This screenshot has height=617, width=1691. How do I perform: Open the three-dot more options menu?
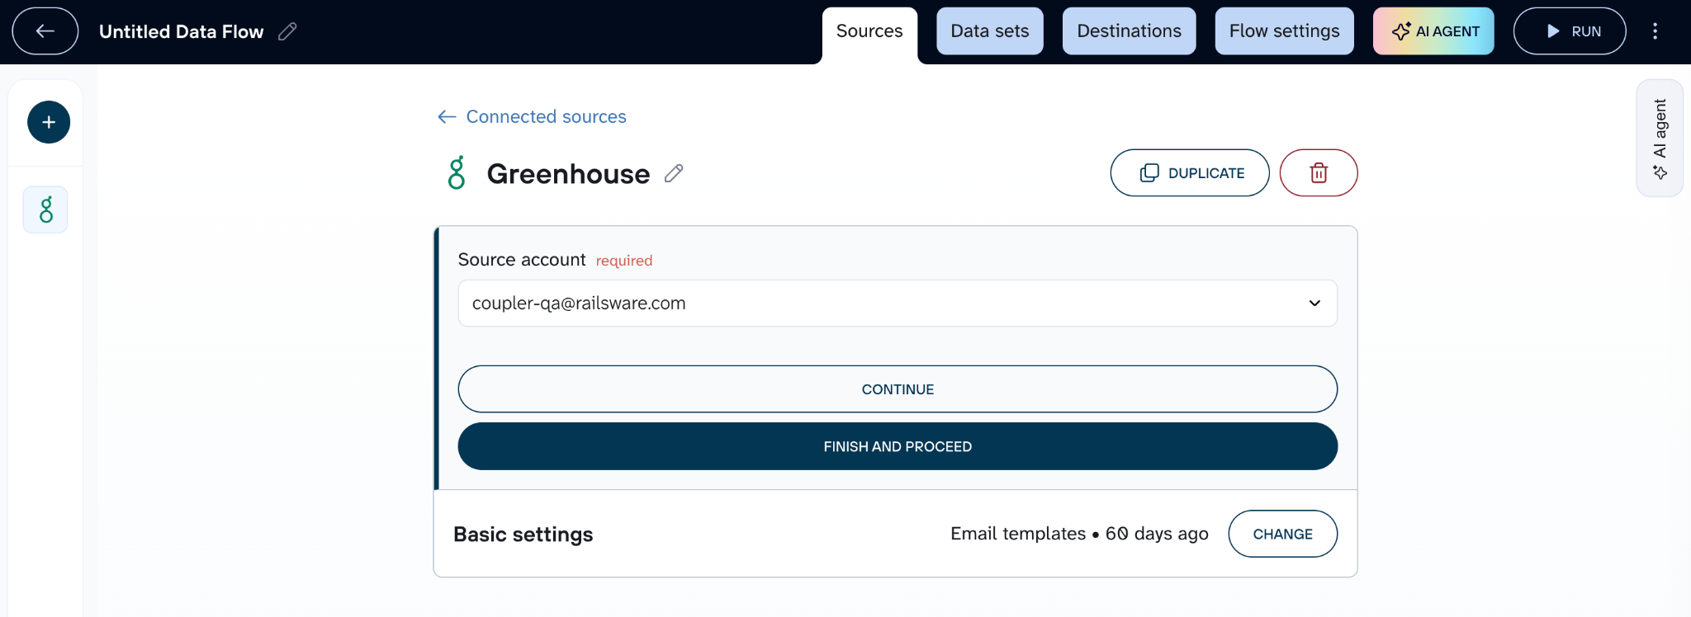(1655, 31)
